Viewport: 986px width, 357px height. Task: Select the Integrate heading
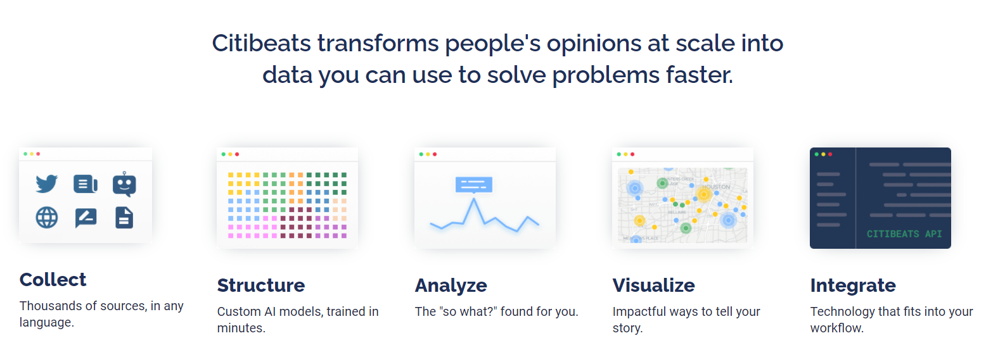point(853,285)
